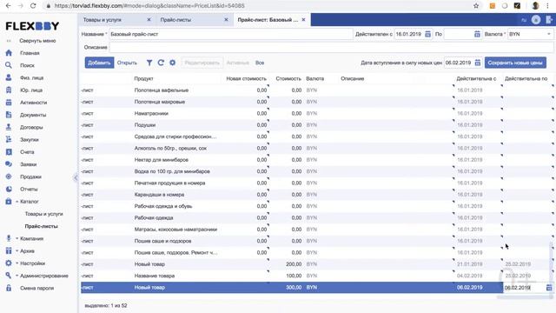Screen dimensions: 556x313
Task: Open table settings gear icon
Action: [172, 63]
